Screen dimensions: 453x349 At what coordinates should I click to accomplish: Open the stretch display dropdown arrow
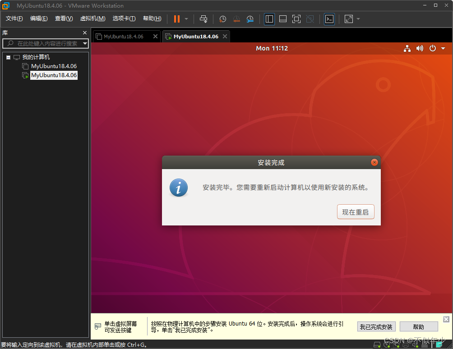click(x=358, y=19)
